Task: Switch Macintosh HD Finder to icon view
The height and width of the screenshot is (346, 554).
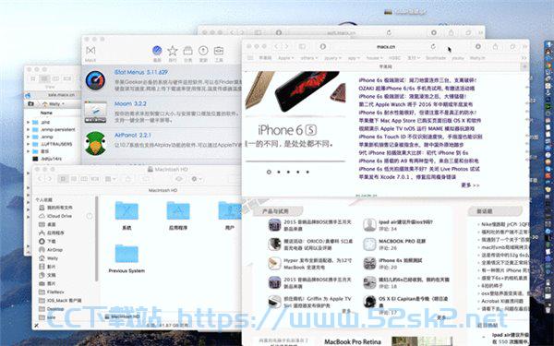Action: coord(63,179)
